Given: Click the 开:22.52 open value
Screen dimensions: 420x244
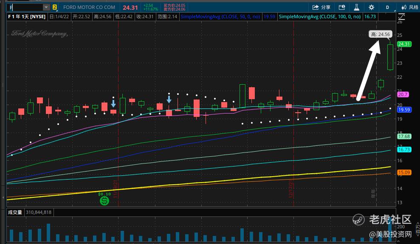Looking at the screenshot, I should point(82,17).
